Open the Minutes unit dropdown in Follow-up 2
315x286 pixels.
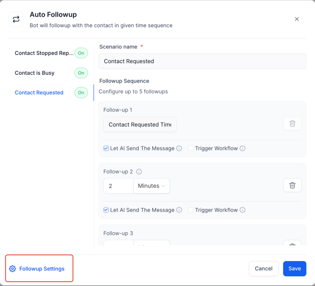[x=151, y=186]
